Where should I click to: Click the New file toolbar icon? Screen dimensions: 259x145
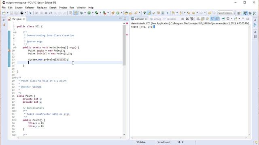[x=4, y=13]
